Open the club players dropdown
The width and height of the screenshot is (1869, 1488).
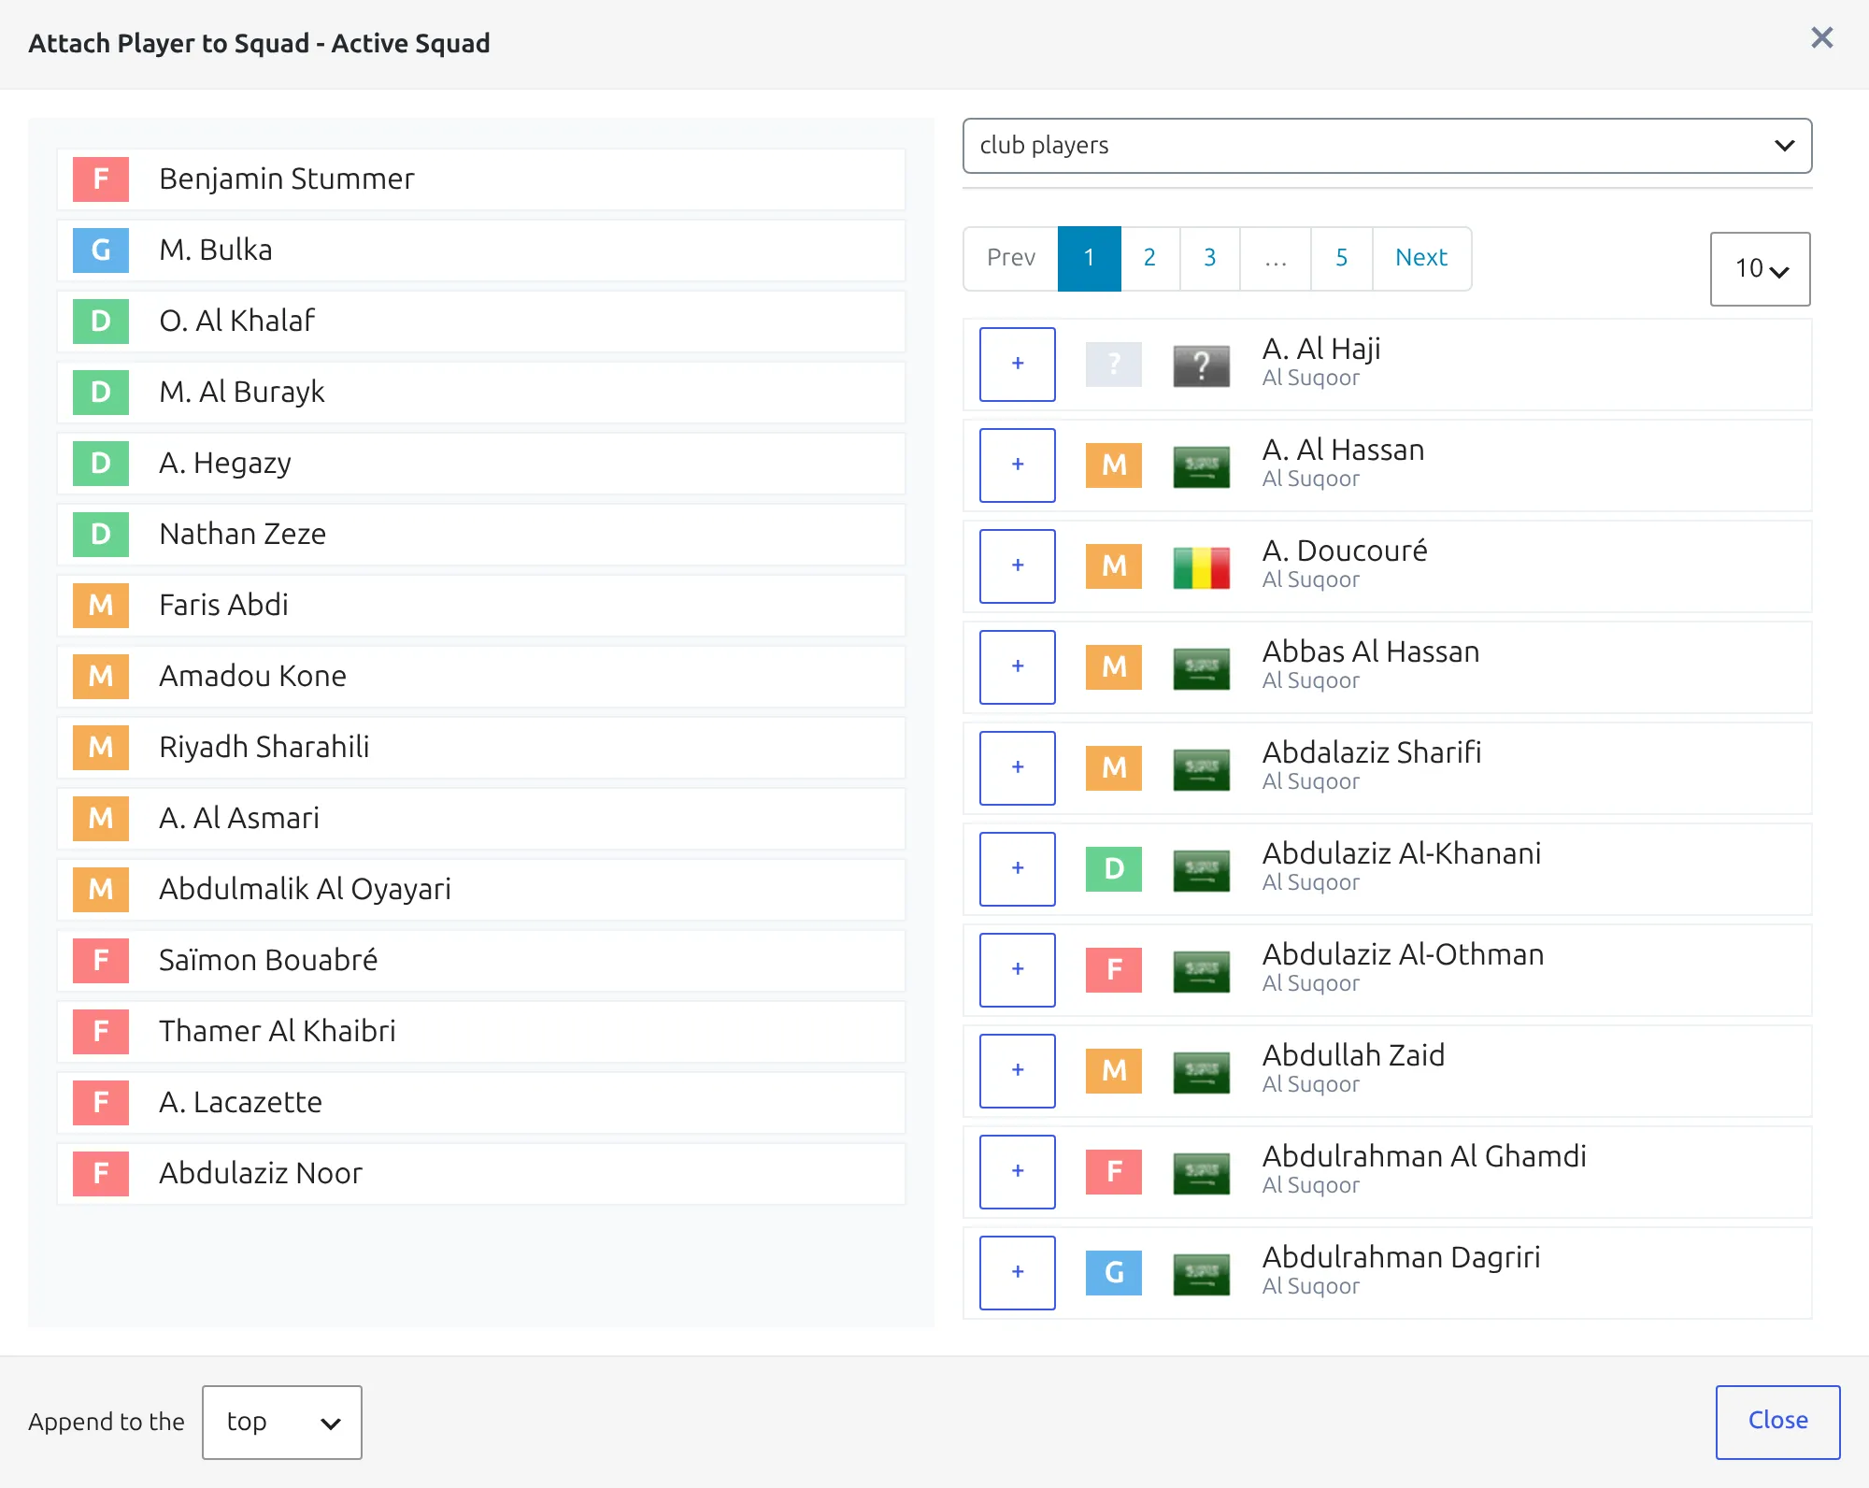click(x=1387, y=146)
